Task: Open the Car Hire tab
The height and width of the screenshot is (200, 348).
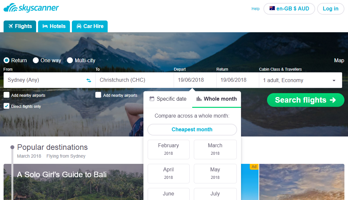Action: pos(90,26)
